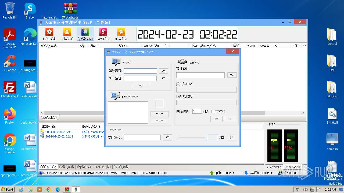
Task: Click the button below the EXE 路径 field
Action: (141, 86)
